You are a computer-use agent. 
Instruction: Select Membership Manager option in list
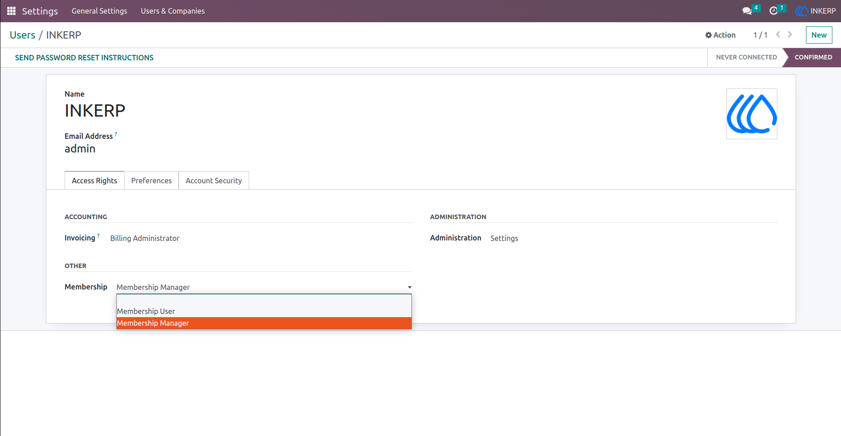[x=264, y=323]
